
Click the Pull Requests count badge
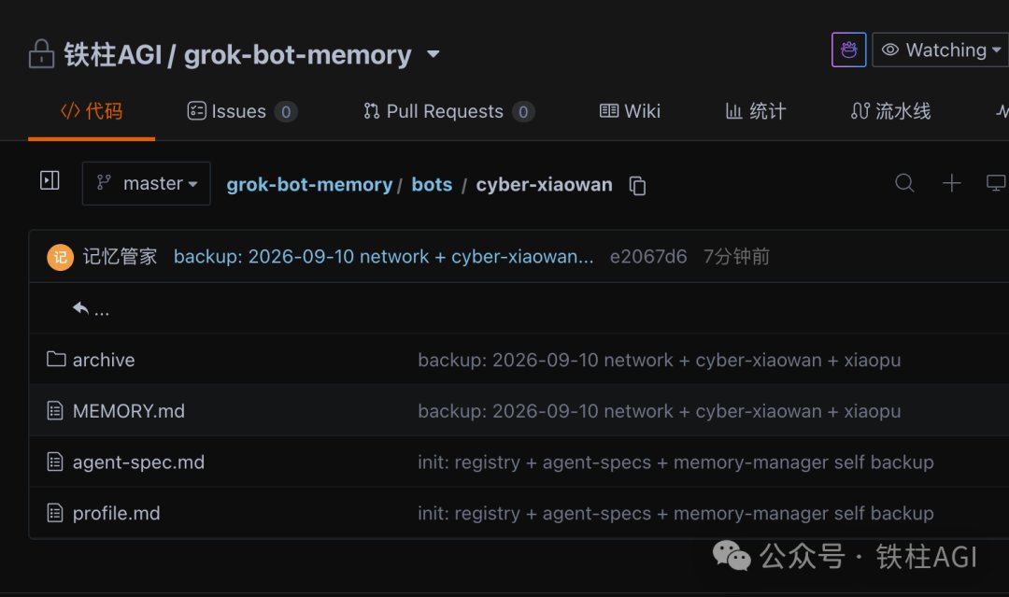[523, 112]
